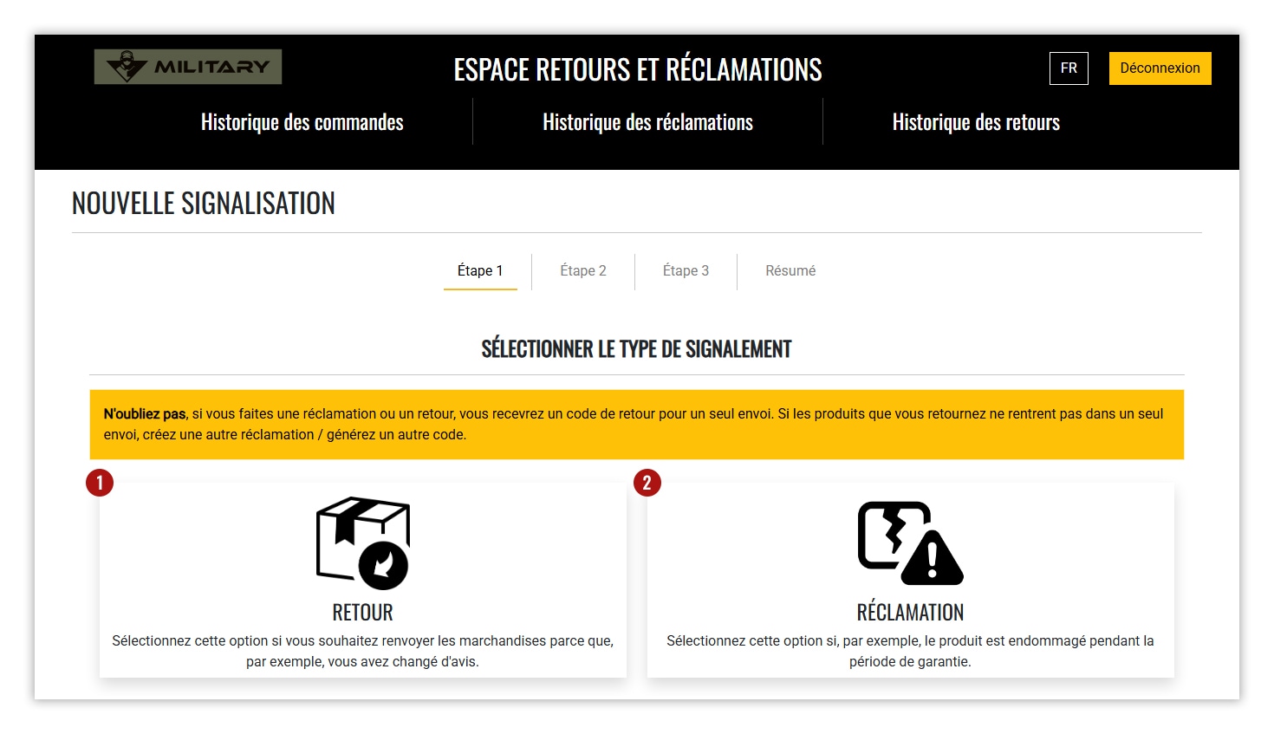Click the RÉCLAMATION option title
This screenshot has height=734, width=1274.
coord(910,613)
